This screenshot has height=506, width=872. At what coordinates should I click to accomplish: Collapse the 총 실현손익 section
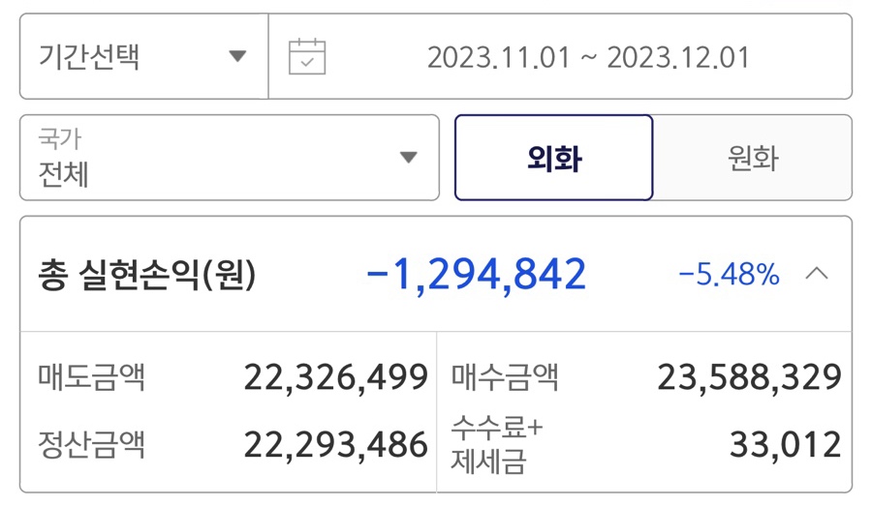click(x=436, y=275)
